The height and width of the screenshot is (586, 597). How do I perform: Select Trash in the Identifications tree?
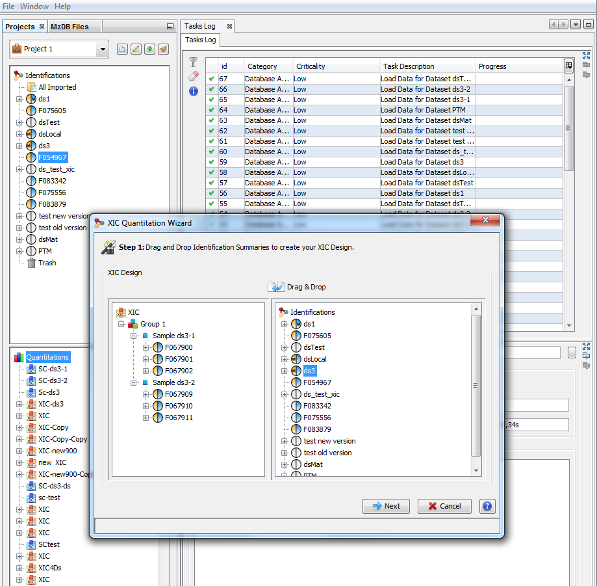tap(47, 263)
